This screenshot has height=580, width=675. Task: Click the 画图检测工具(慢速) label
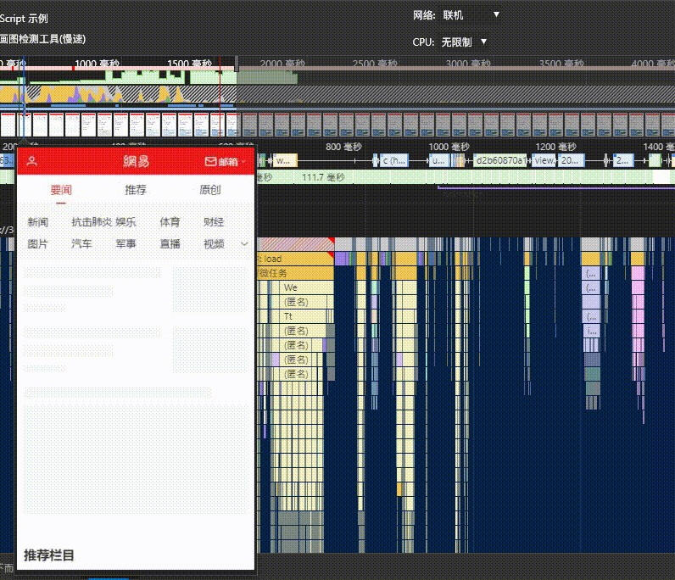[42, 39]
